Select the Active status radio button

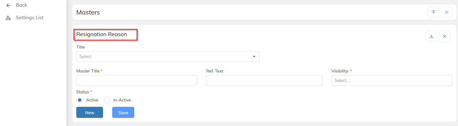(x=80, y=100)
